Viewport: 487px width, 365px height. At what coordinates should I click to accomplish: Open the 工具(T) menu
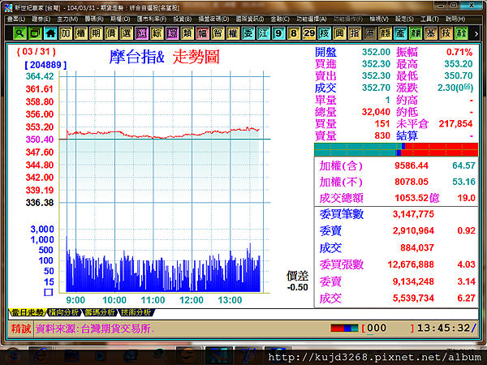tap(429, 19)
